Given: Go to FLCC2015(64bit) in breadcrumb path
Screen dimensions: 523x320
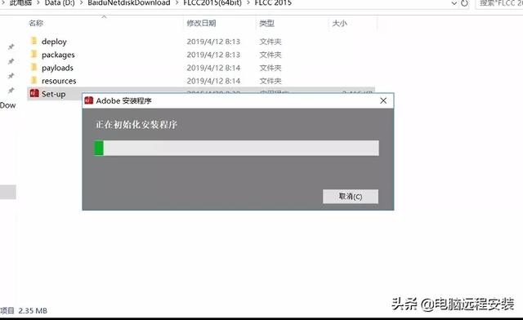Looking at the screenshot, I should pyautogui.click(x=212, y=3).
